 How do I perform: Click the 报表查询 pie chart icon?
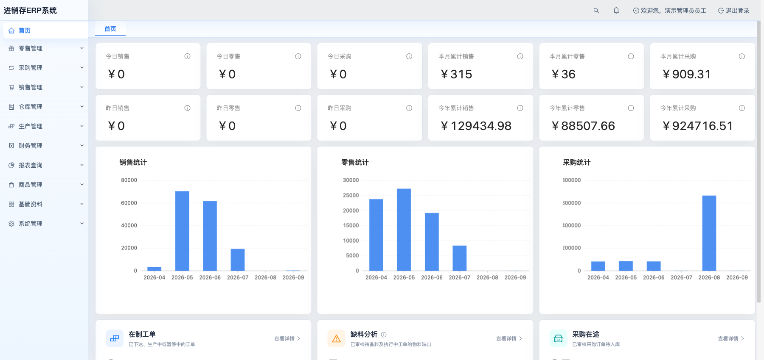11,165
